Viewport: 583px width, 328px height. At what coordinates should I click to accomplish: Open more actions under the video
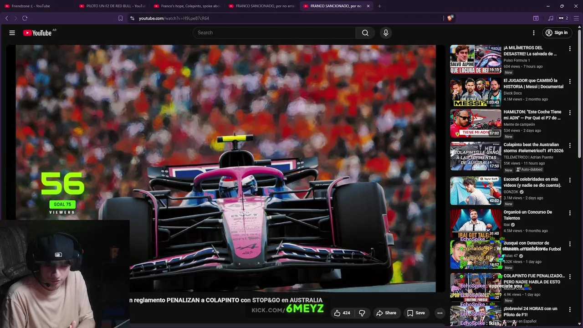440,313
